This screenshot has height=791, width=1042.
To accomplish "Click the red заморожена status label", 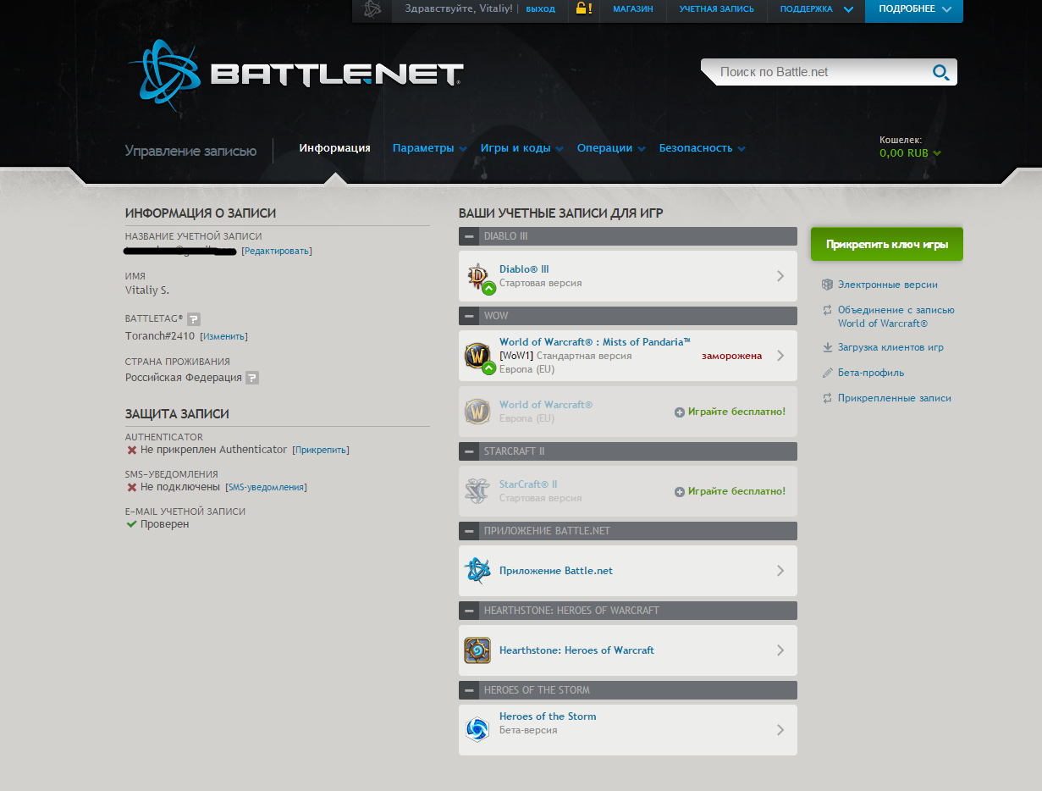I will click(731, 356).
